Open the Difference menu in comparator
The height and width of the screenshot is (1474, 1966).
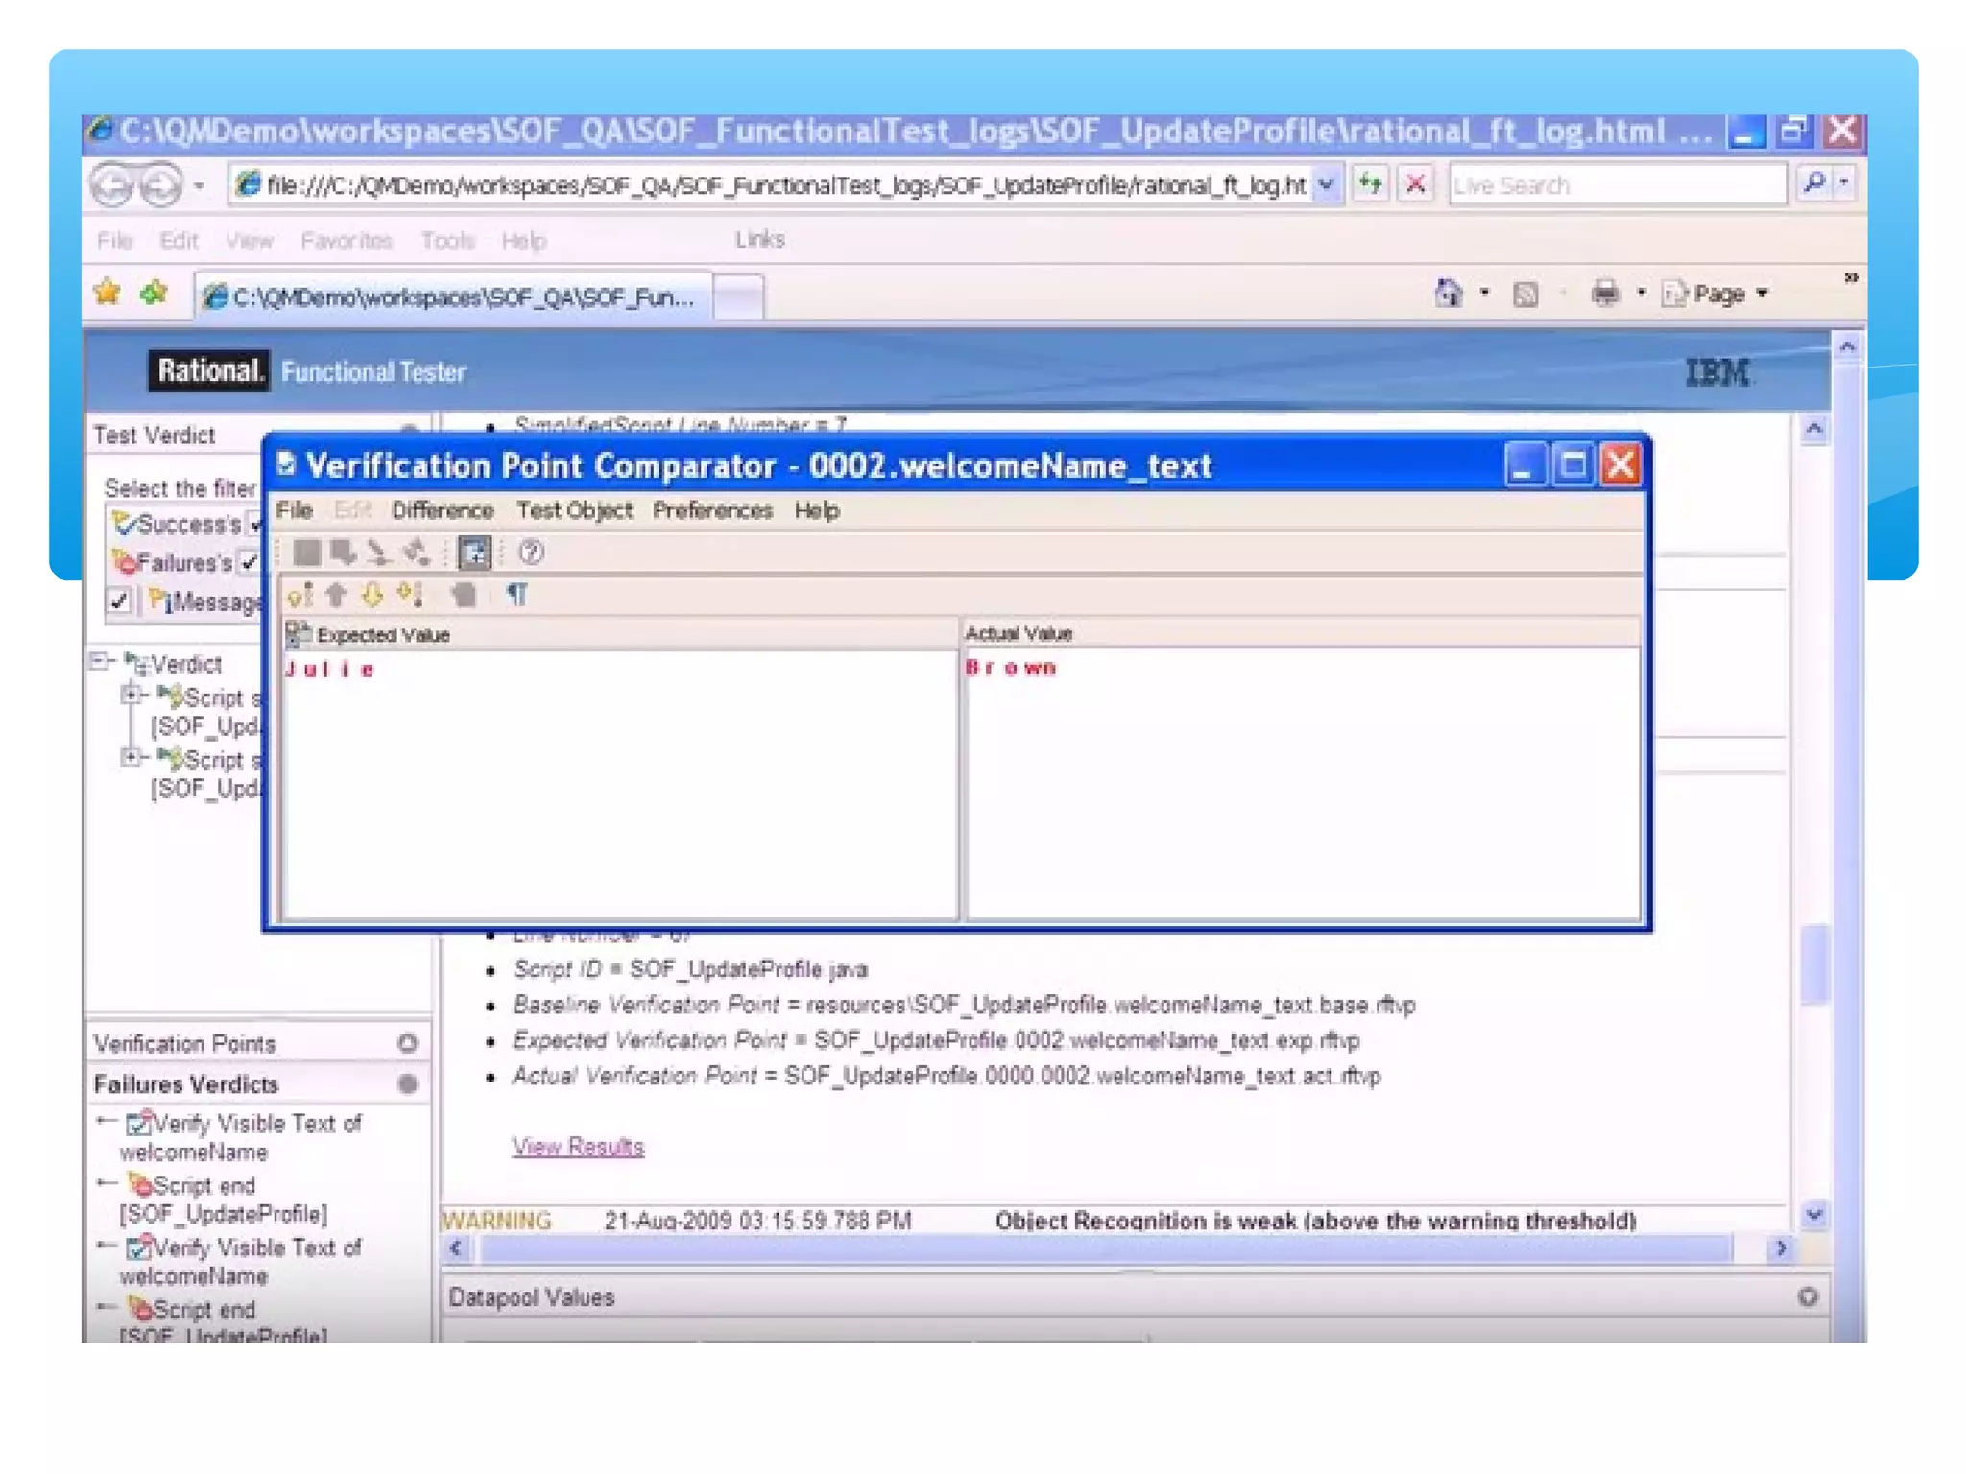(443, 511)
